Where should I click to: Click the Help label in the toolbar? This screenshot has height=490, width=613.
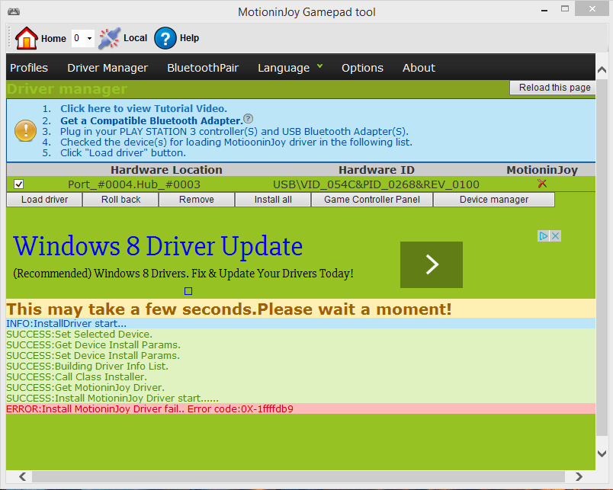tap(189, 38)
